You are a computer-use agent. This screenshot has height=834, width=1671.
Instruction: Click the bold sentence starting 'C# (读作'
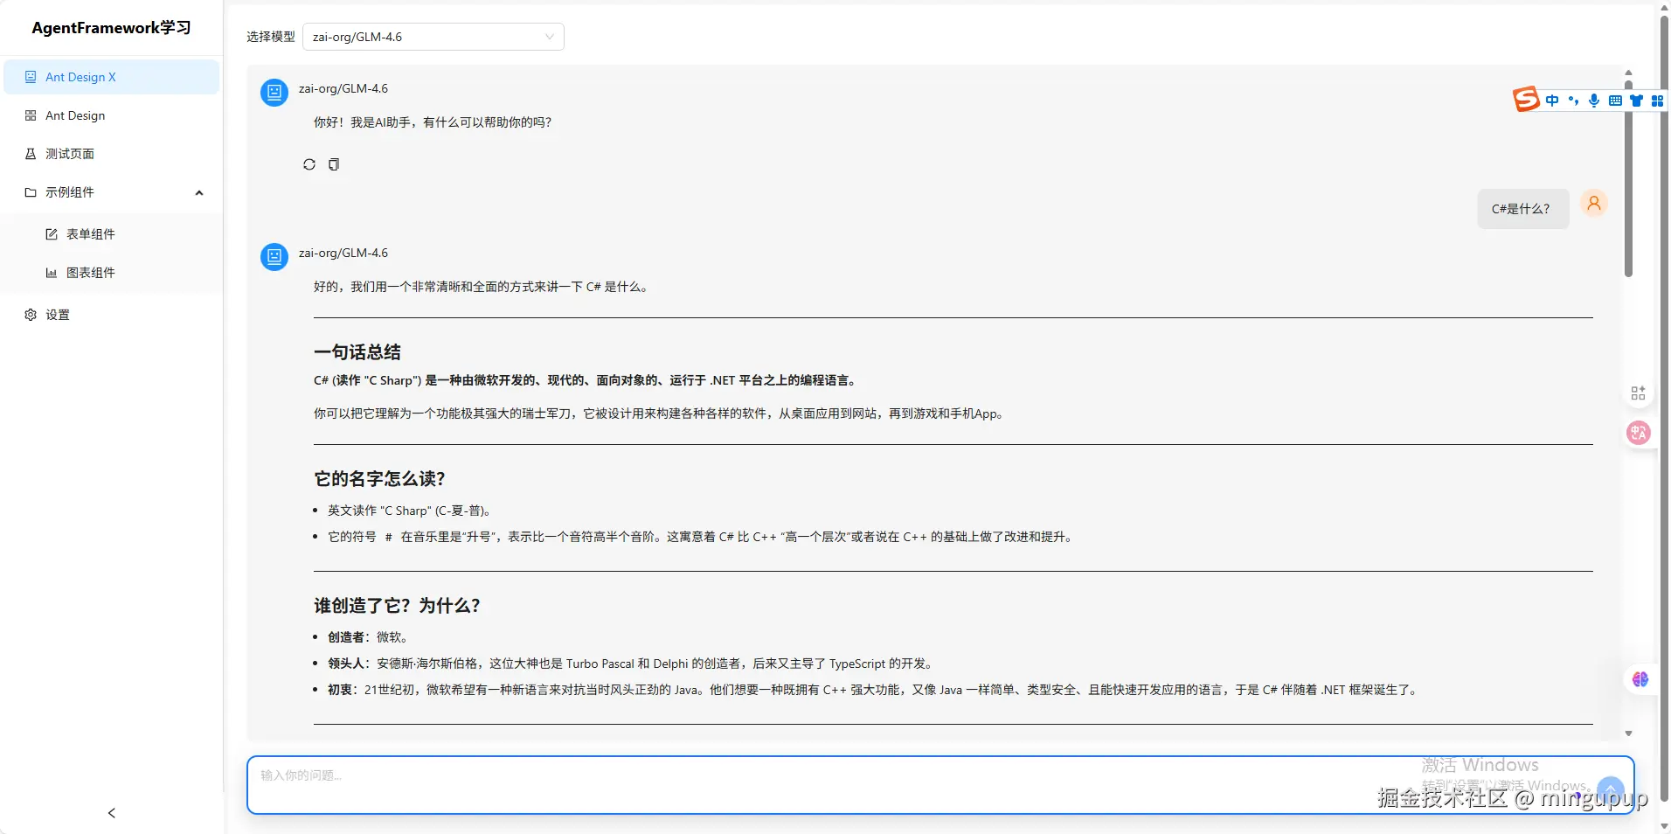pos(586,380)
